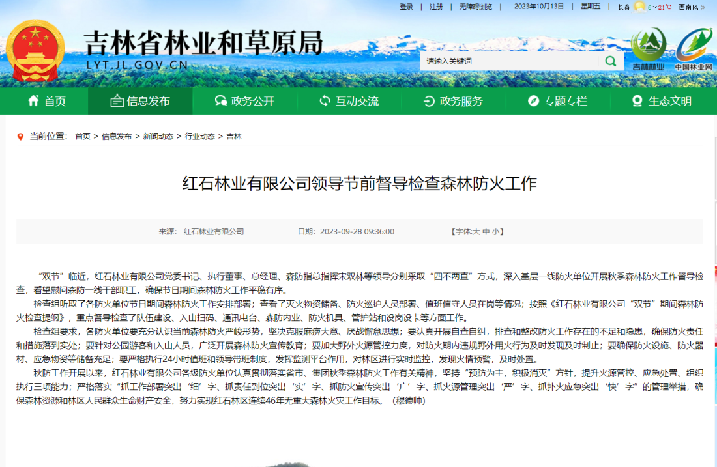Viewport: 717px width, 467px height.
Task: Click the city name 长春 in the header
Action: pos(624,7)
